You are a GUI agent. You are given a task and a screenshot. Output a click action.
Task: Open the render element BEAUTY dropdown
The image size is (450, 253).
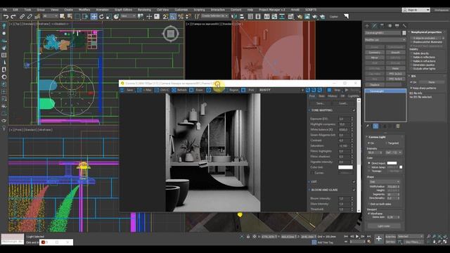[281, 90]
